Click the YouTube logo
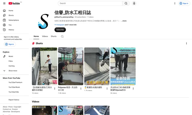This screenshot has height=115, width=192. [14, 3]
